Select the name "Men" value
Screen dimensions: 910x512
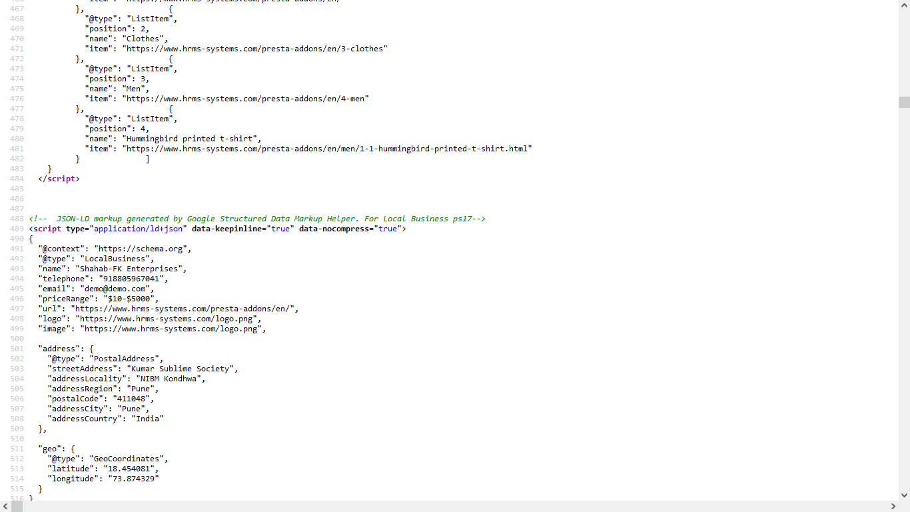[x=133, y=89]
